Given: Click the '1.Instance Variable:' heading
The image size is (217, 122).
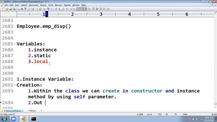Looking at the screenshot, I should 45,79.
